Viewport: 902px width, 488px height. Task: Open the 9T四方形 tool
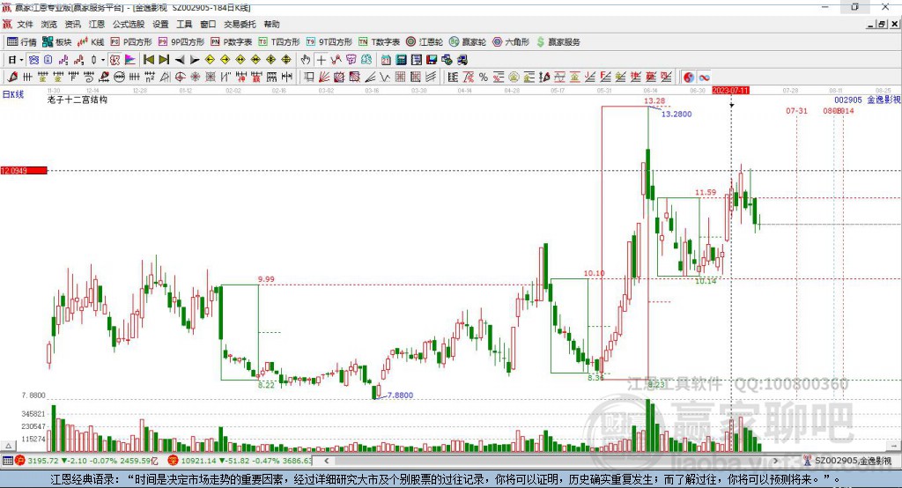click(x=329, y=42)
